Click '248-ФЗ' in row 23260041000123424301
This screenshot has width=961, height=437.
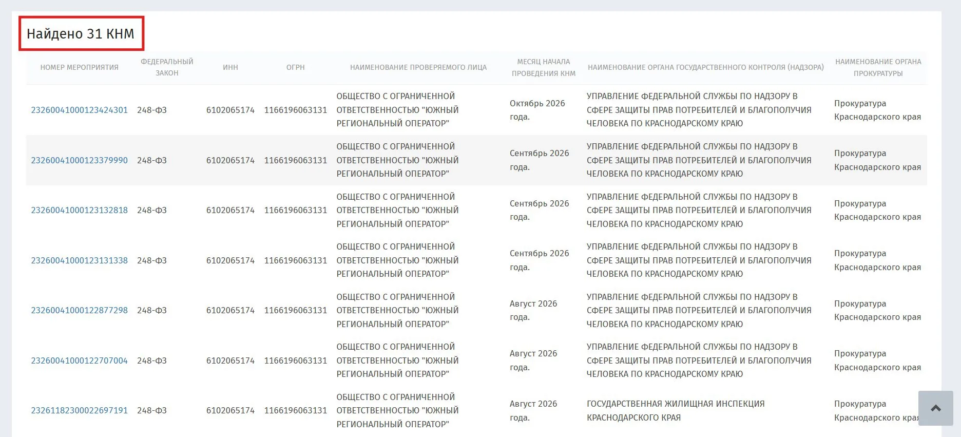[x=152, y=110]
